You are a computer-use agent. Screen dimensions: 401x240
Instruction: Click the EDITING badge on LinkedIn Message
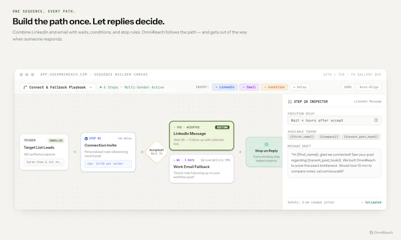coord(222,127)
